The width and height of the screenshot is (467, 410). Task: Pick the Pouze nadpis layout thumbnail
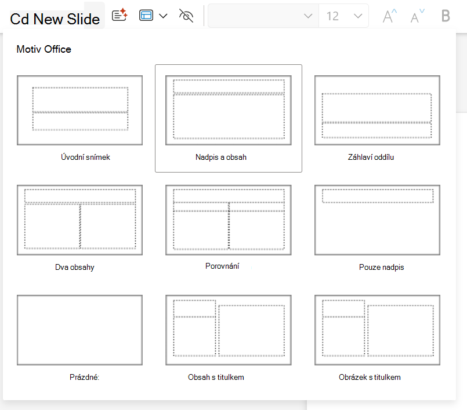[x=377, y=220]
